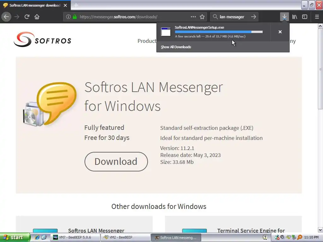This screenshot has width=323, height=242.
Task: Open Show All Downloads
Action: click(176, 47)
